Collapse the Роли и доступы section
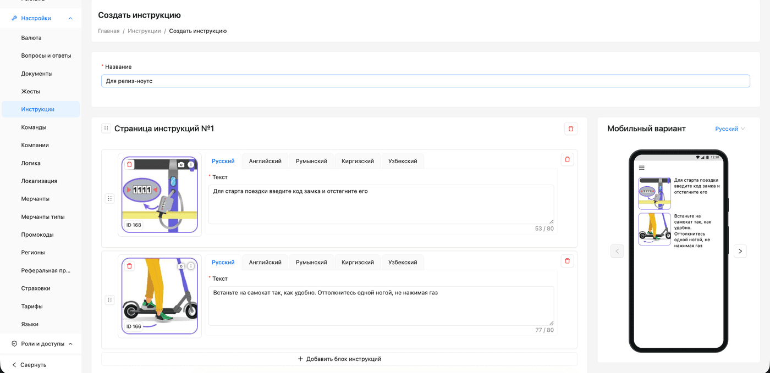This screenshot has width=770, height=373. tap(70, 344)
